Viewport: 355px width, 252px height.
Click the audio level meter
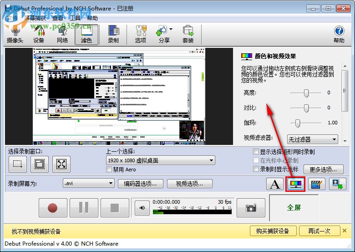(x=192, y=212)
